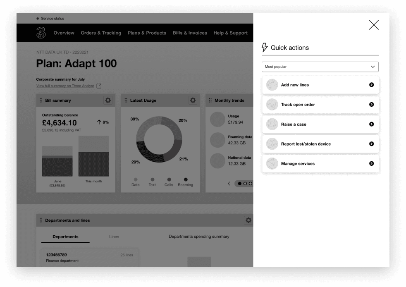
Task: Open Departments and lines settings gear
Action: [x=248, y=220]
